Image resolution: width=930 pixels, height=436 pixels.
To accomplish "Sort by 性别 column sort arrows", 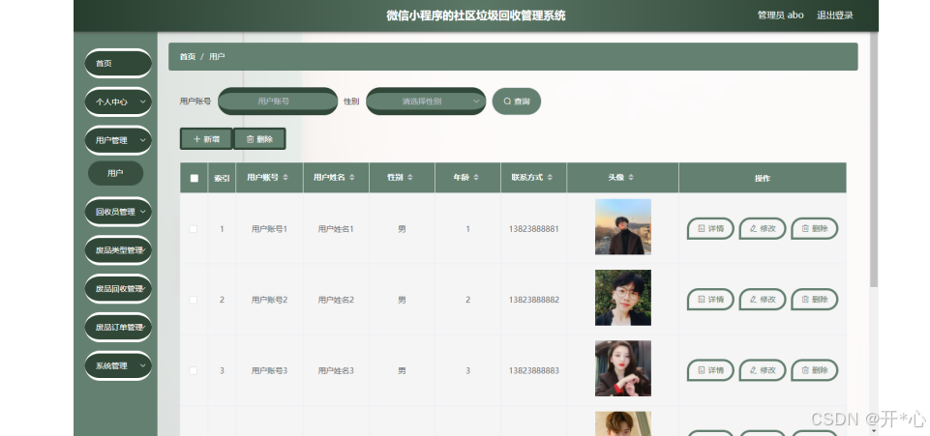I will pos(410,178).
